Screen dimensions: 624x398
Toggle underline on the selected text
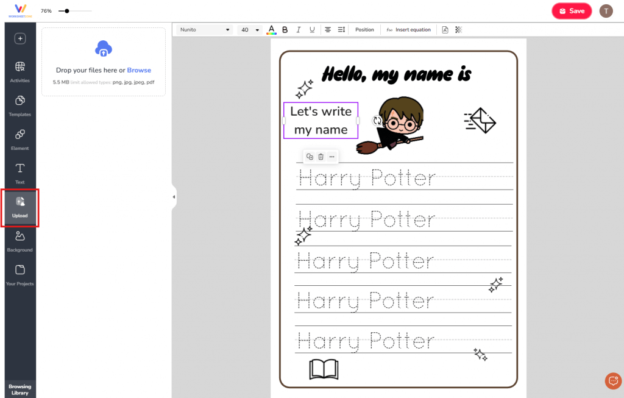pos(311,29)
